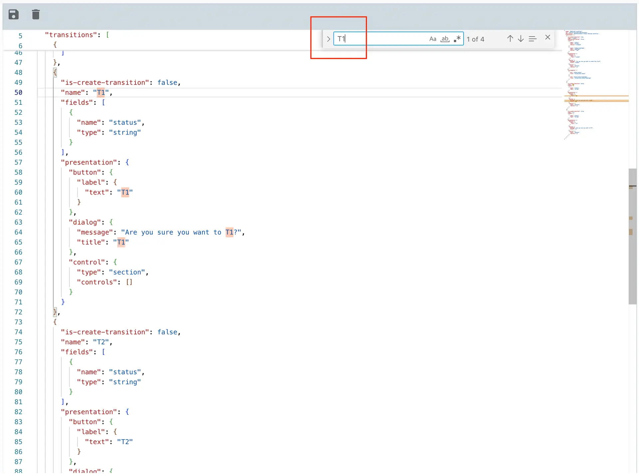Screen dimensions: 639x474
Task: Toggle Find in Selection icon
Action: pos(532,39)
